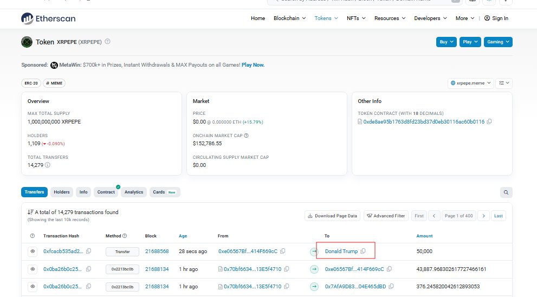
Task: Click the First page button
Action: (419, 216)
